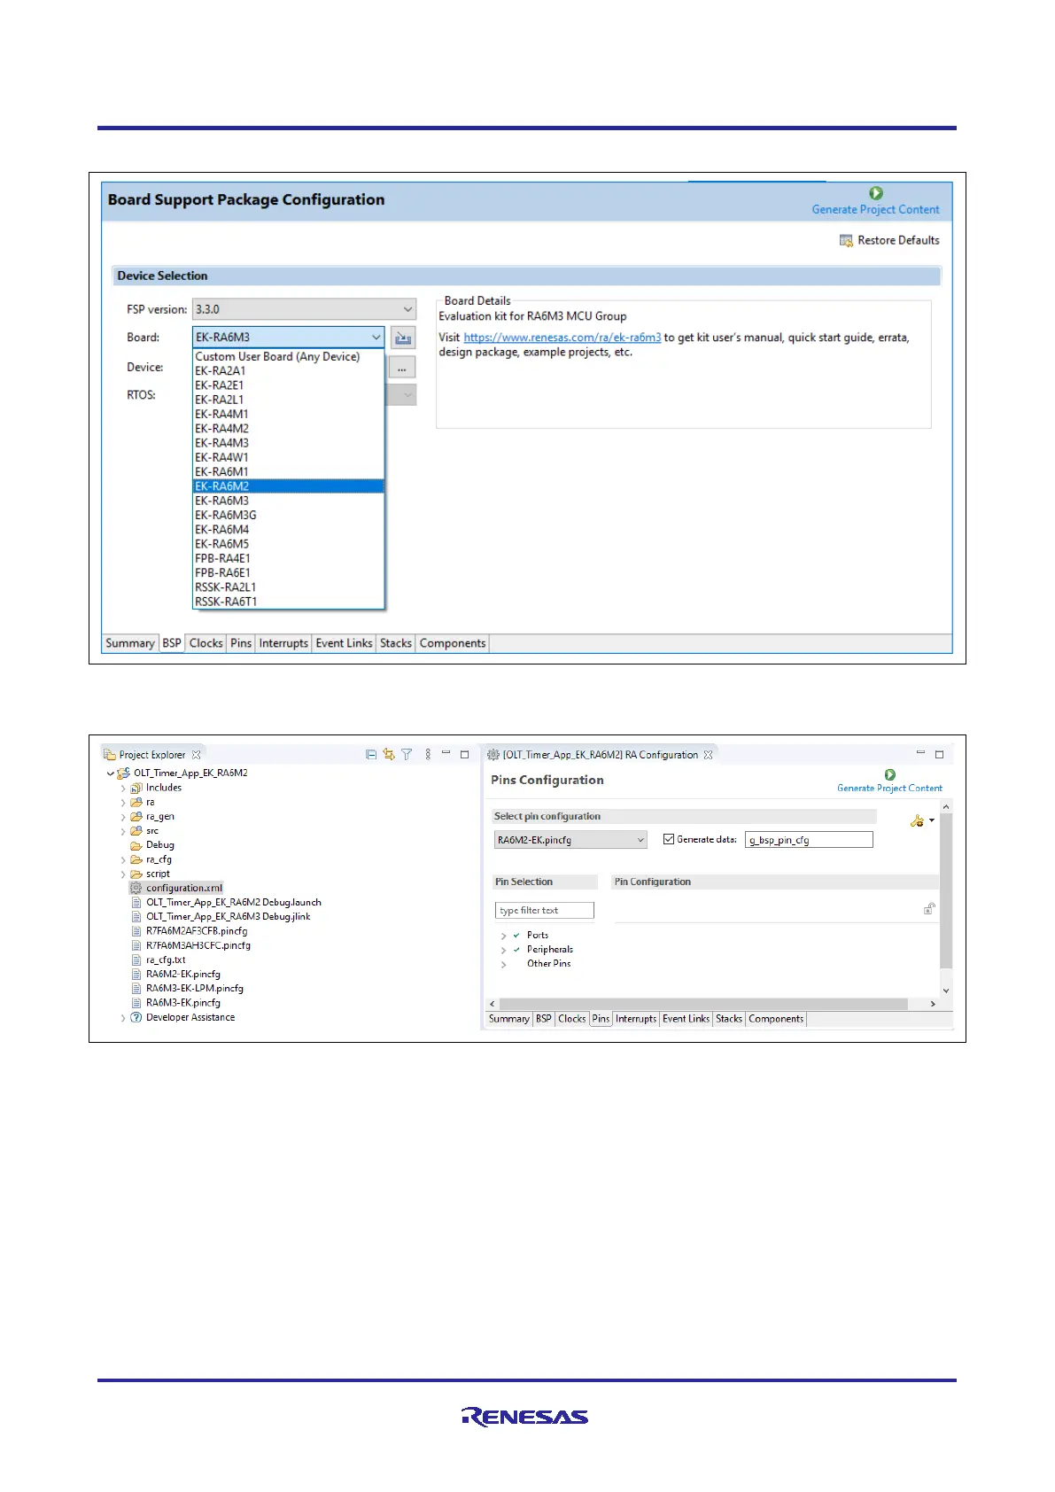Open the FSP version 3.3.0 dropdown
Image resolution: width=1055 pixels, height=1492 pixels.
pyautogui.click(x=304, y=309)
